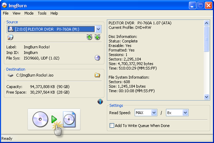Viewport: 214px width, 143px height.
Task: Browse for destination file with folder icon
Action: 97,75
